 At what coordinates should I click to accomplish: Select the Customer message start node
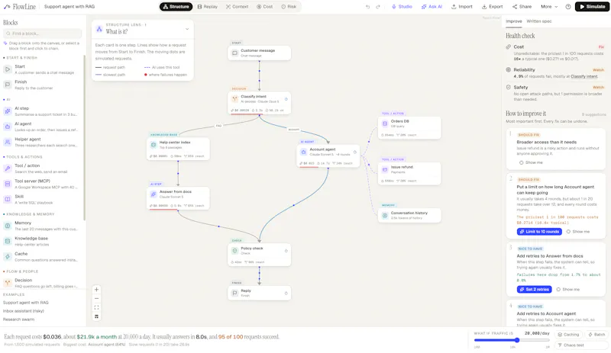point(259,53)
